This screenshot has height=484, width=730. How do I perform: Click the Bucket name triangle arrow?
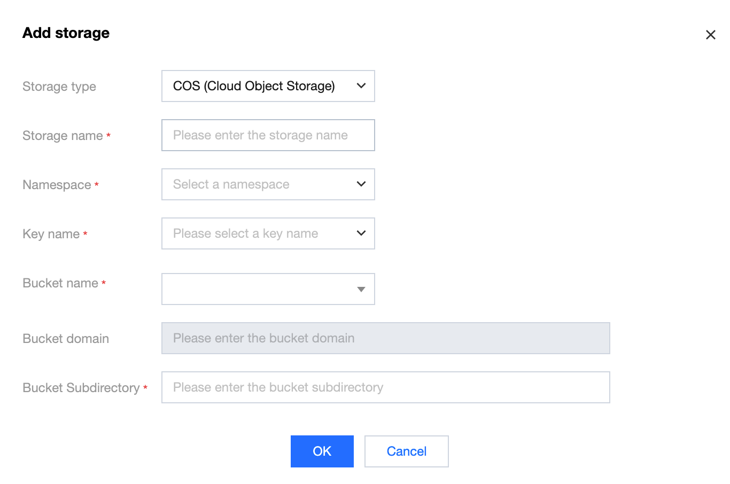[x=361, y=289]
